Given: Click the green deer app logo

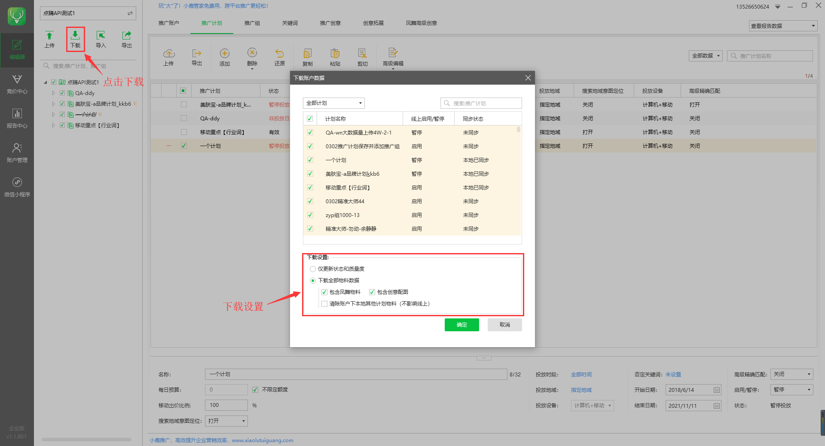Looking at the screenshot, I should pyautogui.click(x=17, y=16).
